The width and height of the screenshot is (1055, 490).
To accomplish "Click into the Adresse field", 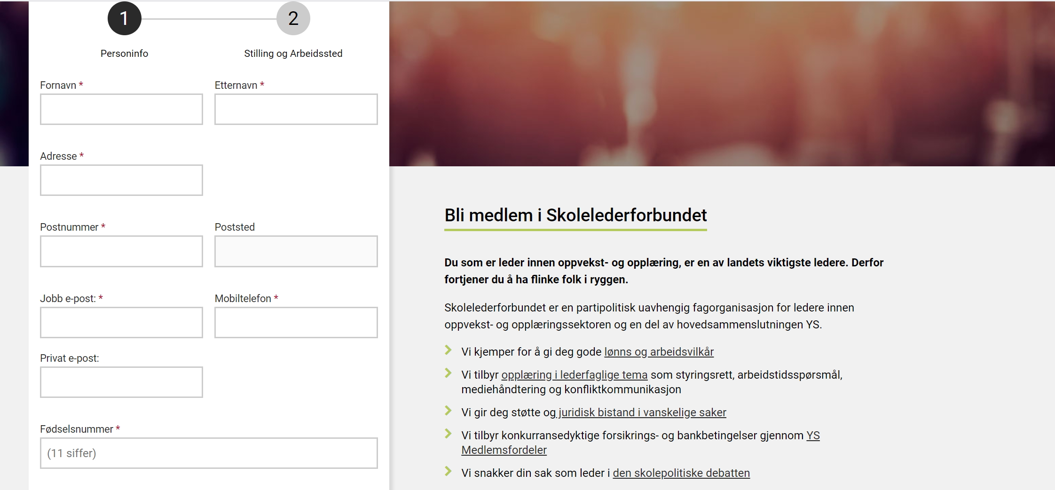I will (x=121, y=180).
